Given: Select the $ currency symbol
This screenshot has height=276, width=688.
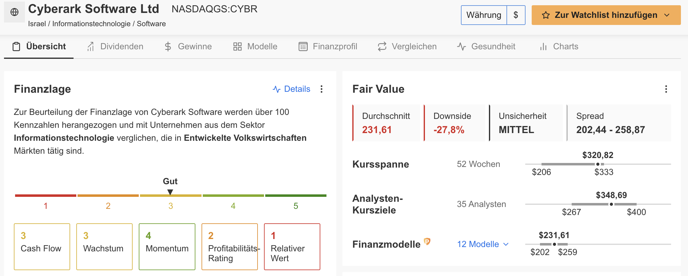Looking at the screenshot, I should click(516, 15).
